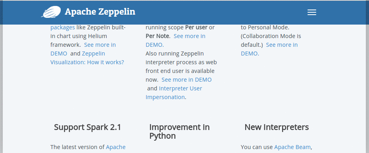Follow See more in DEMO after Collaboration Mode

[x=269, y=49]
